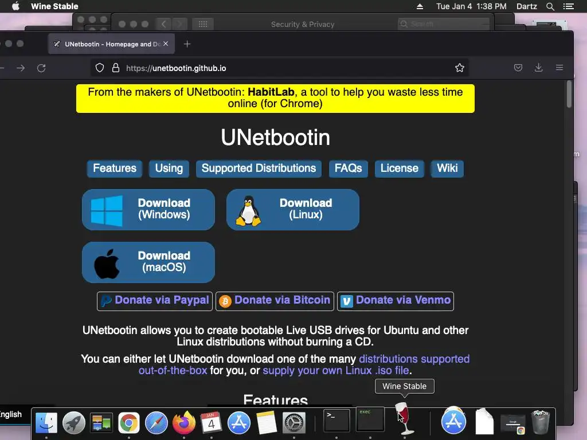Open the FAQs section button
Viewport: 587px width, 440px height.
[x=348, y=168]
